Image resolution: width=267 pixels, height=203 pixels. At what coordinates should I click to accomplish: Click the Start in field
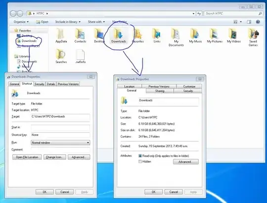60,128
